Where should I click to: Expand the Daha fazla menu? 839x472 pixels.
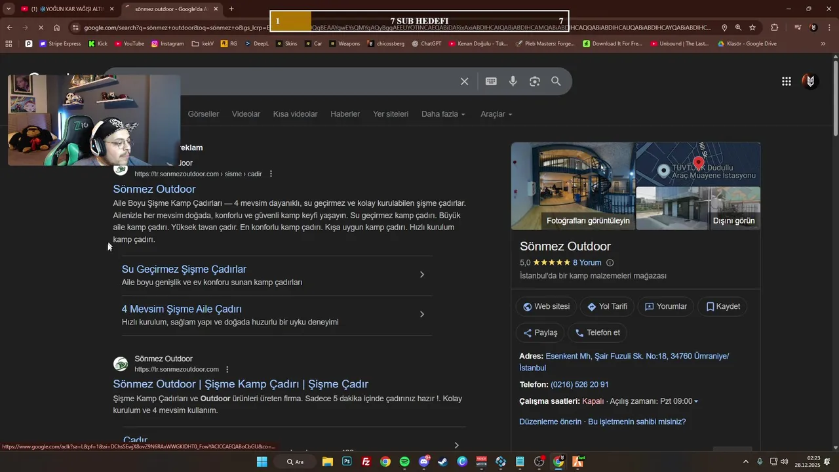coord(443,114)
